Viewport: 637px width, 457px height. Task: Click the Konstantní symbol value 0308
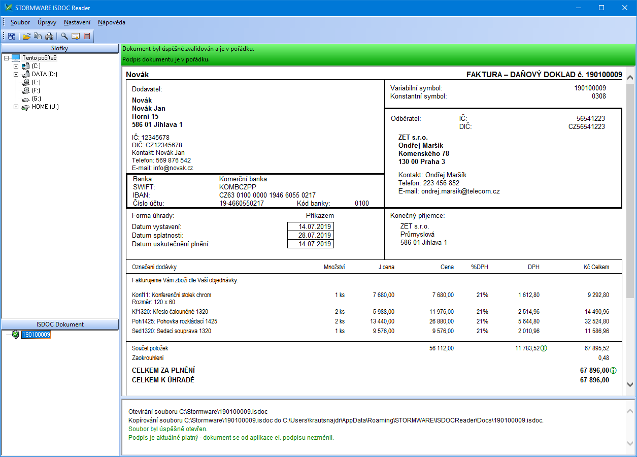coord(599,96)
